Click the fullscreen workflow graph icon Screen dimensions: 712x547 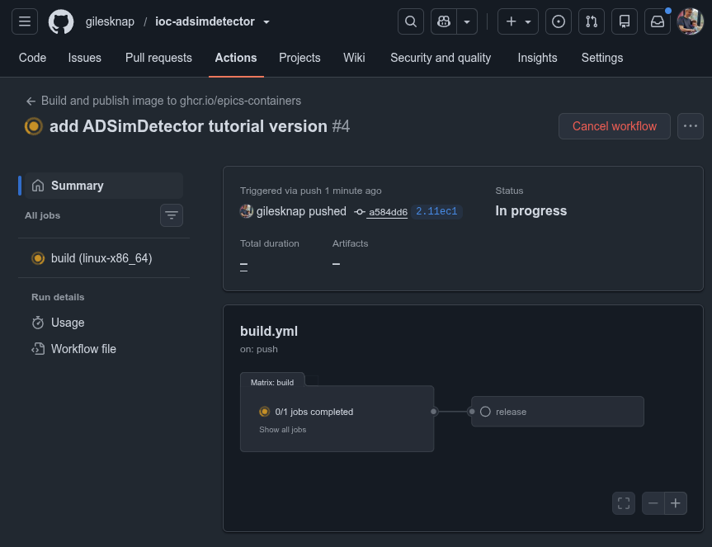pos(624,503)
